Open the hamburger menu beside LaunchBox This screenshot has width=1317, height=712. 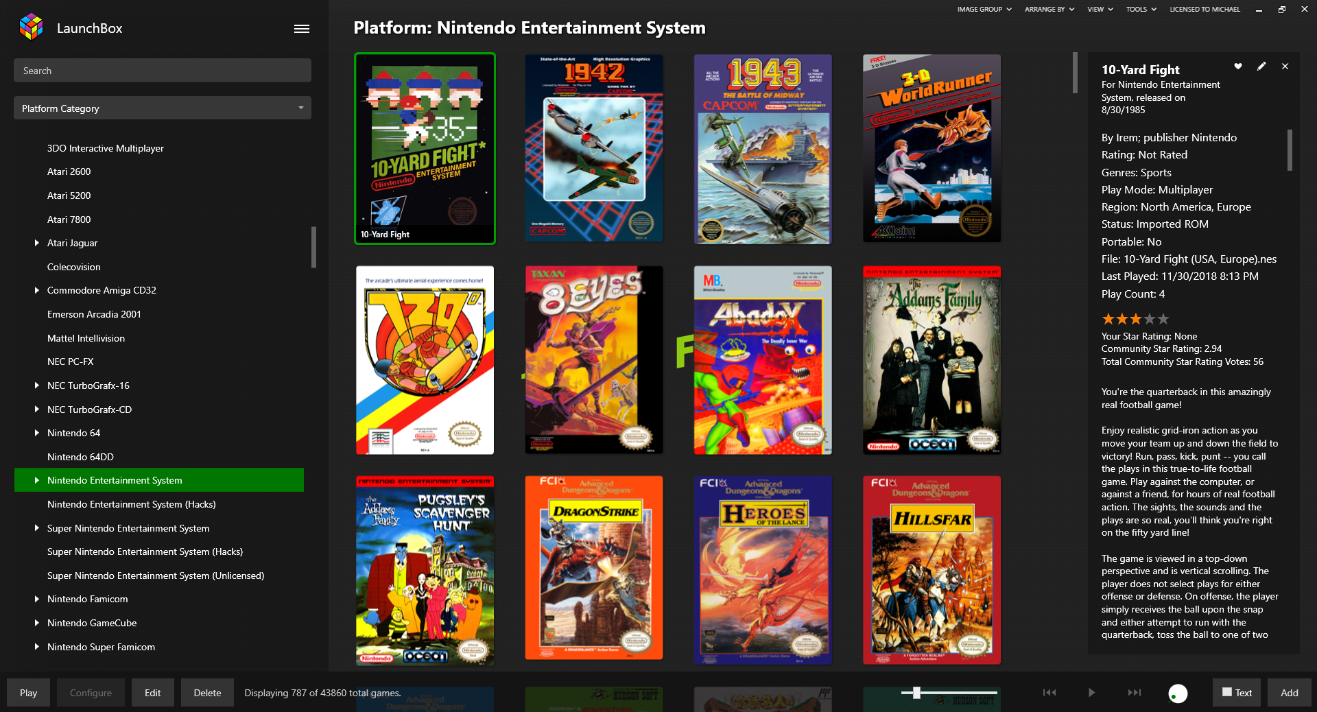pyautogui.click(x=302, y=29)
